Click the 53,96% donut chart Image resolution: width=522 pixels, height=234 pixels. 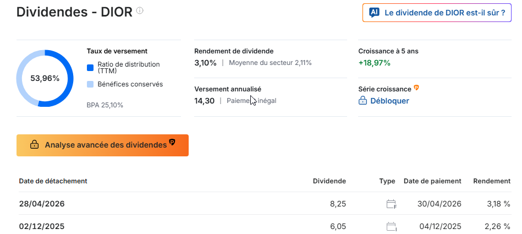point(45,78)
